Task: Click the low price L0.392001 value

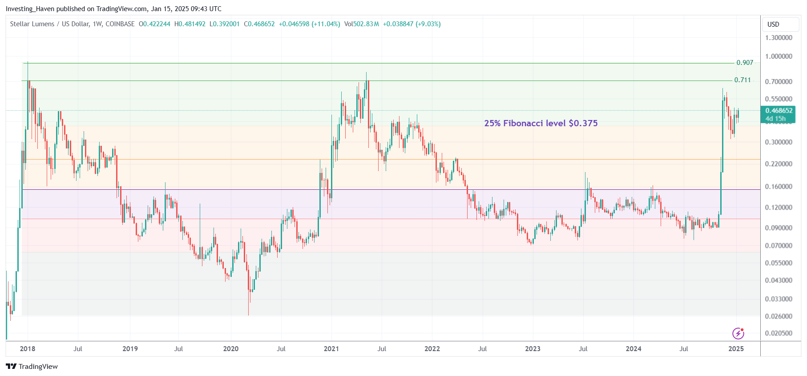Action: tap(225, 24)
